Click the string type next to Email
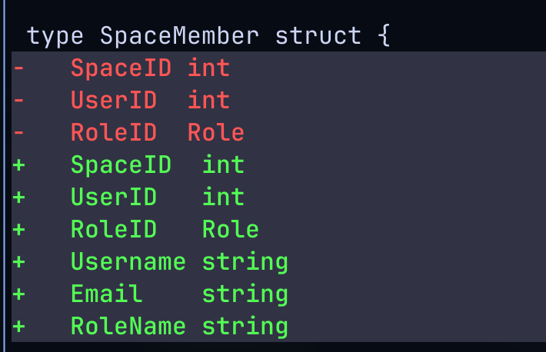 point(245,294)
